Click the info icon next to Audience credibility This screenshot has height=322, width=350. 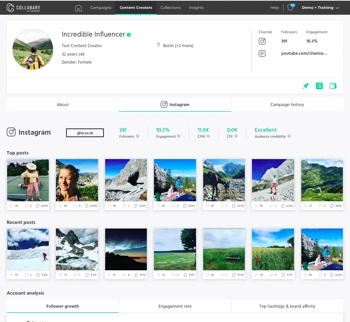point(289,136)
